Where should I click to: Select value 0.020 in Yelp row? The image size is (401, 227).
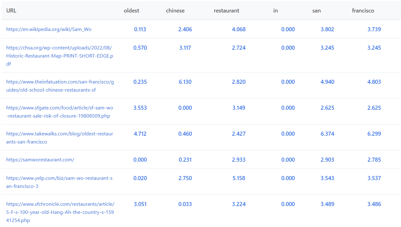click(140, 178)
